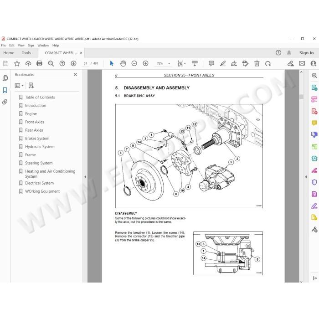
Task: Jump to the Hydraulic System bookmark
Action: click(x=40, y=146)
